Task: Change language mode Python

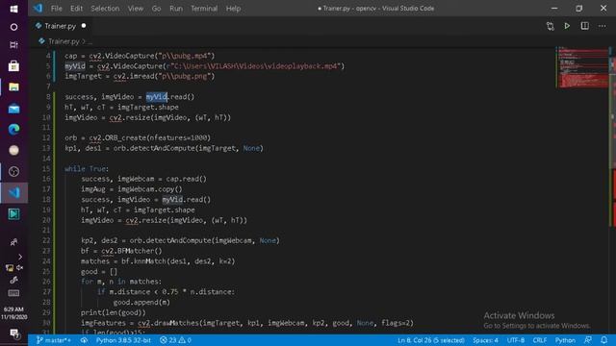Action: (x=565, y=340)
